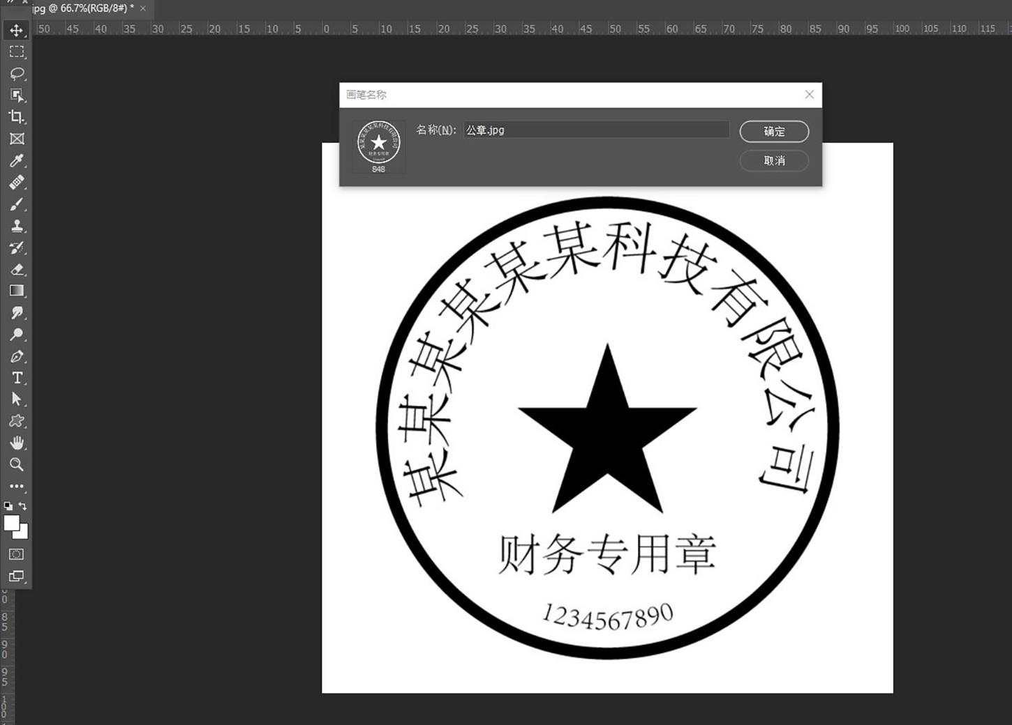Select the Move tool
This screenshot has height=725, width=1012.
17,30
